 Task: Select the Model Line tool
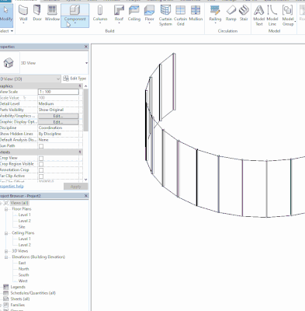[272, 15]
